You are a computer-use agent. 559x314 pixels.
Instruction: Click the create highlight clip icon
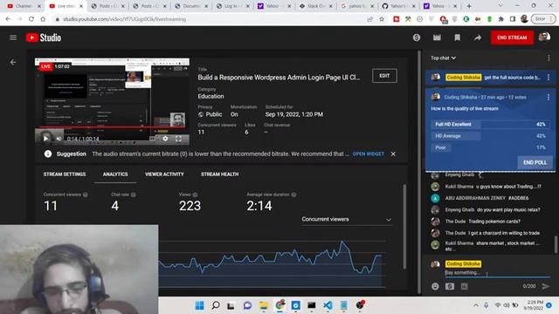pyautogui.click(x=437, y=38)
